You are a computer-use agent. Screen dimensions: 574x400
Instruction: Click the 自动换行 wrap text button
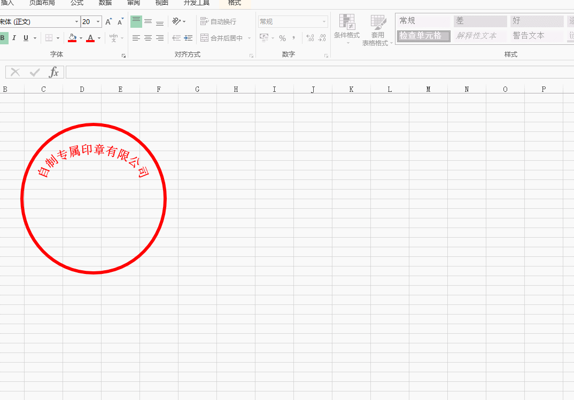point(218,22)
